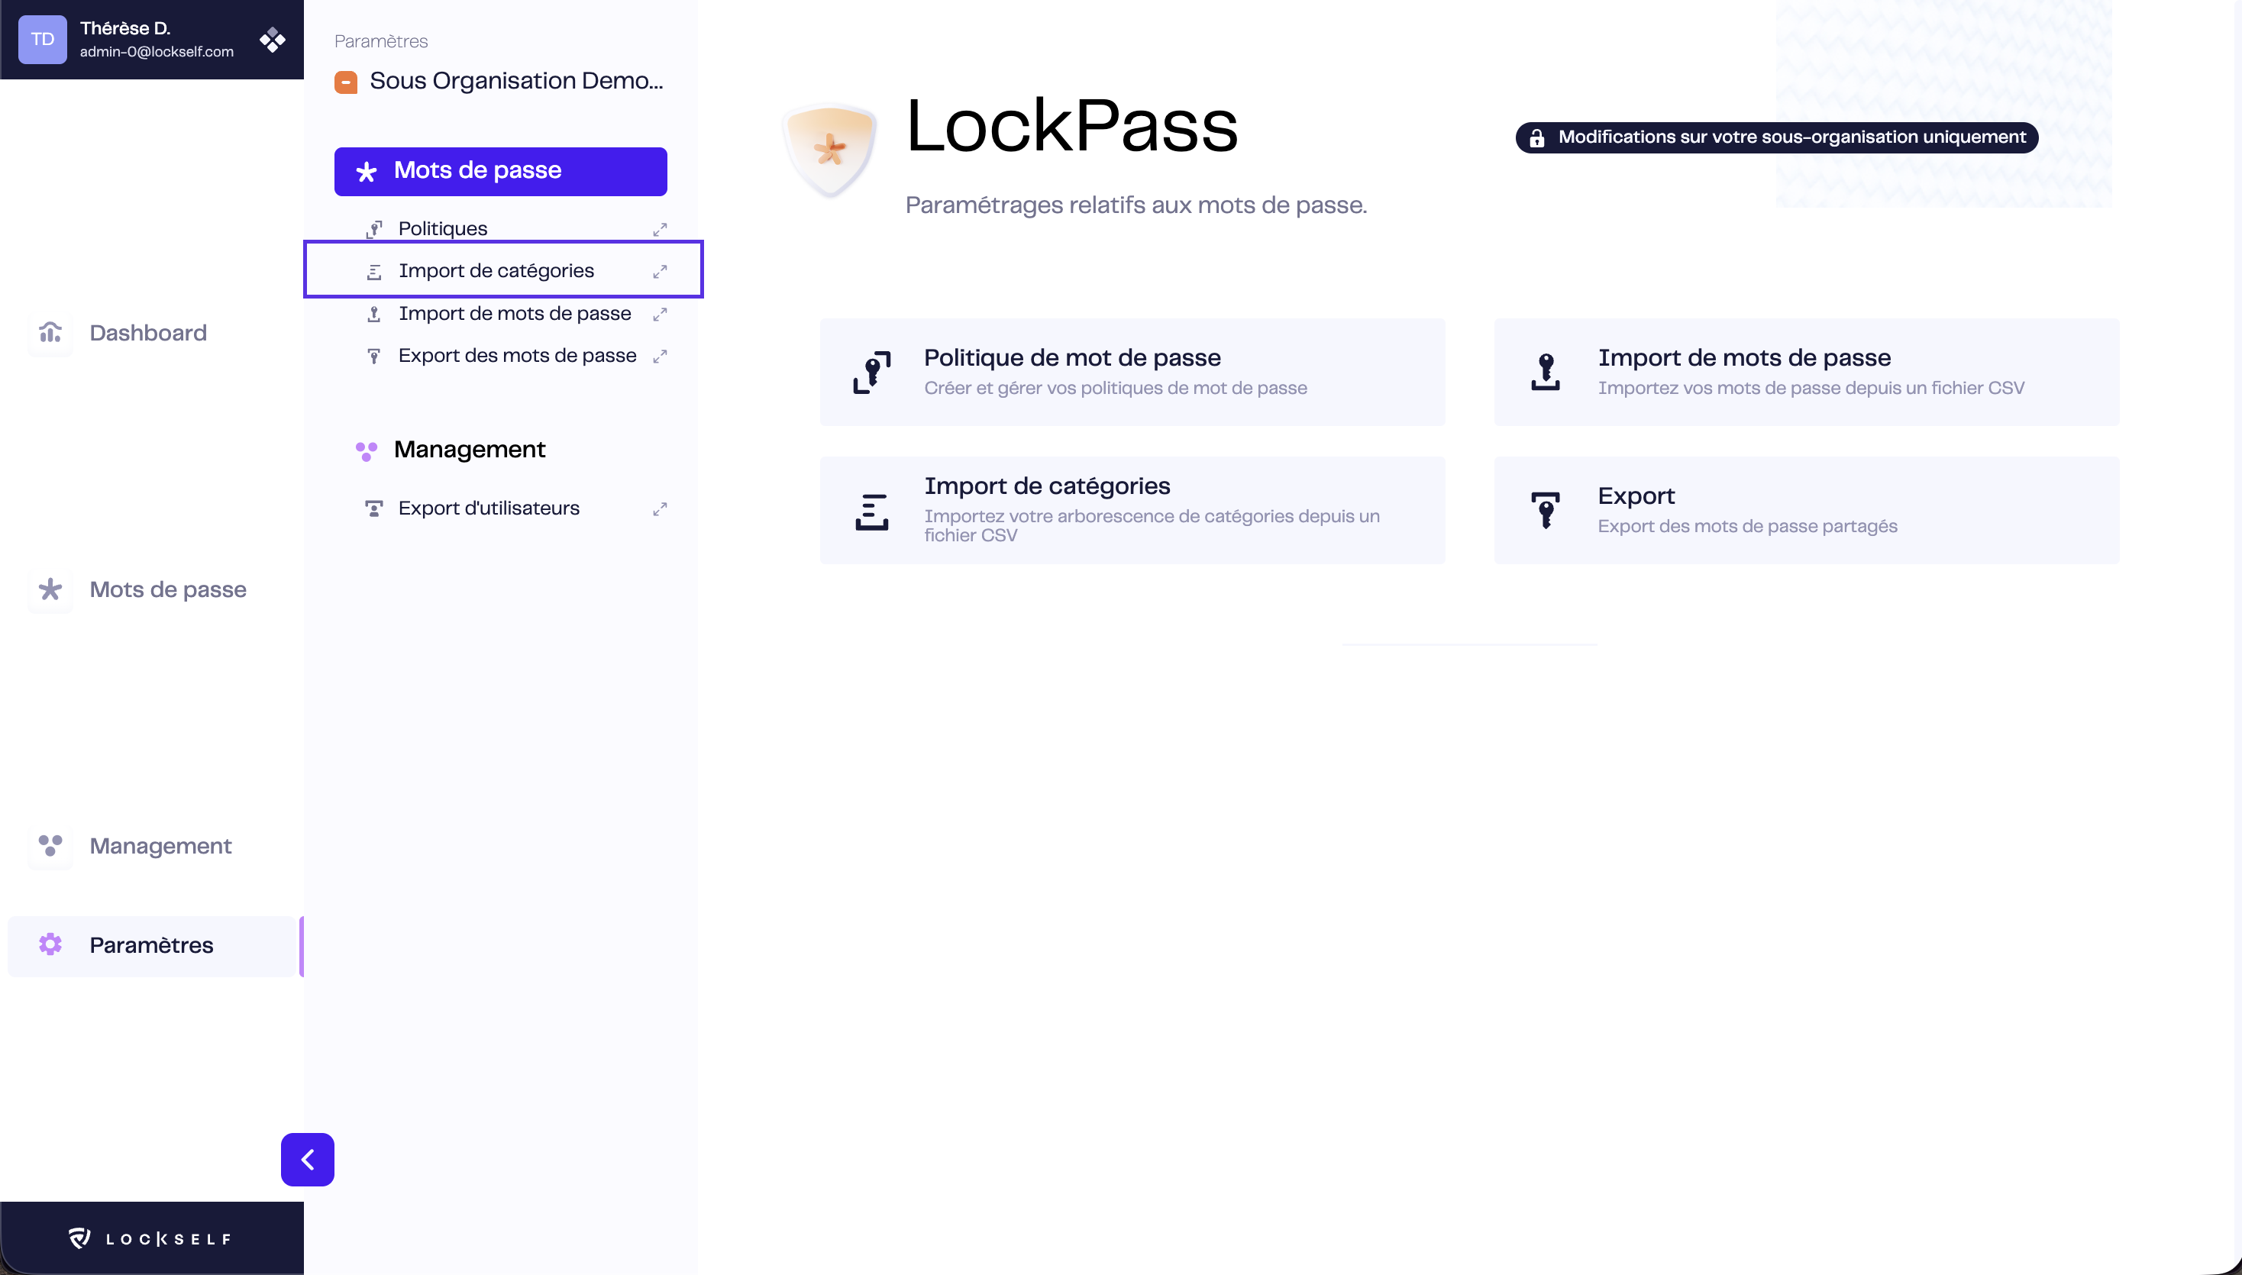Click the Paramètres gear icon
Image resolution: width=2242 pixels, height=1275 pixels.
(50, 944)
